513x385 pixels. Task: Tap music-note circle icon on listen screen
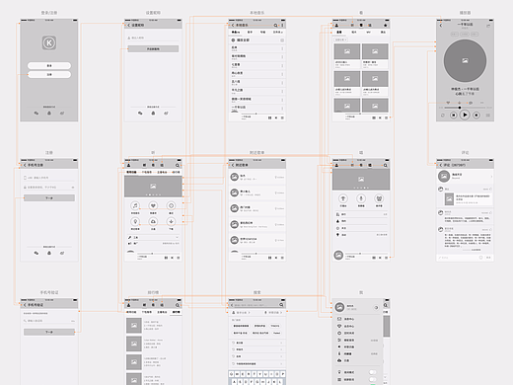click(x=135, y=205)
